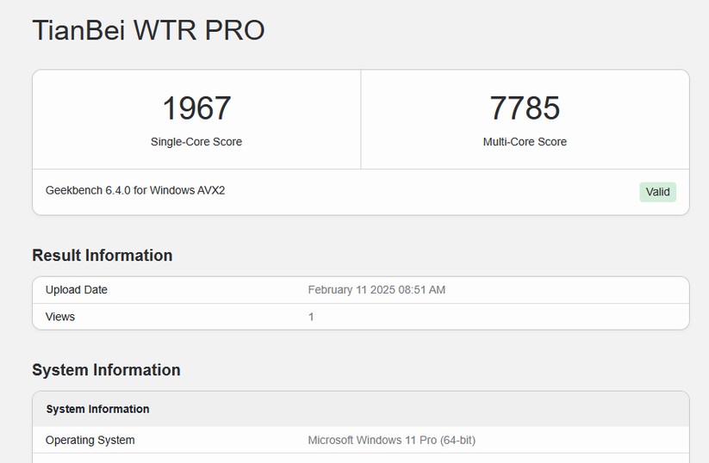Click the Geekbench 6.4.0 for Windows AVX2 text

point(135,190)
